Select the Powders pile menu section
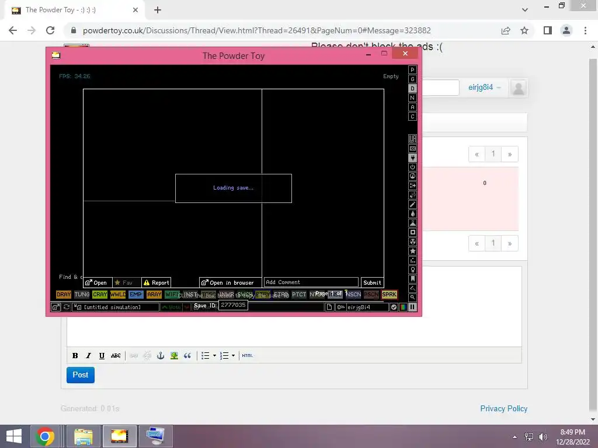This screenshot has height=448, width=598. pyautogui.click(x=412, y=223)
